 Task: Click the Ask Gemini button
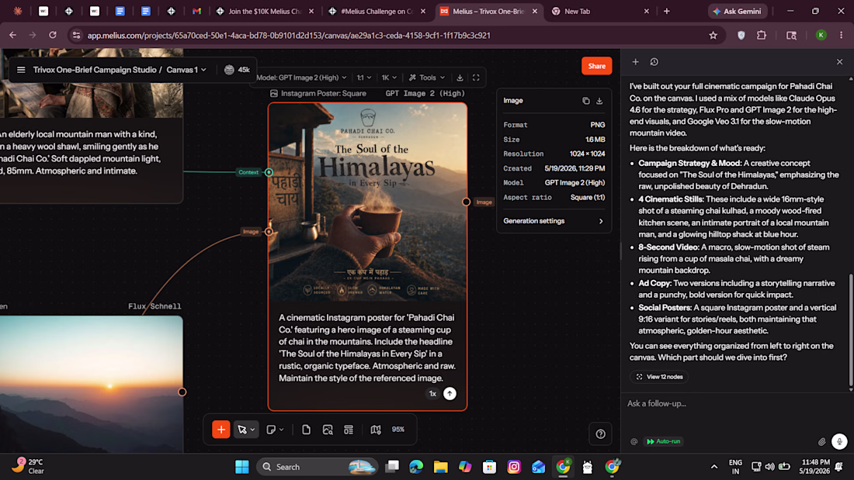(738, 11)
